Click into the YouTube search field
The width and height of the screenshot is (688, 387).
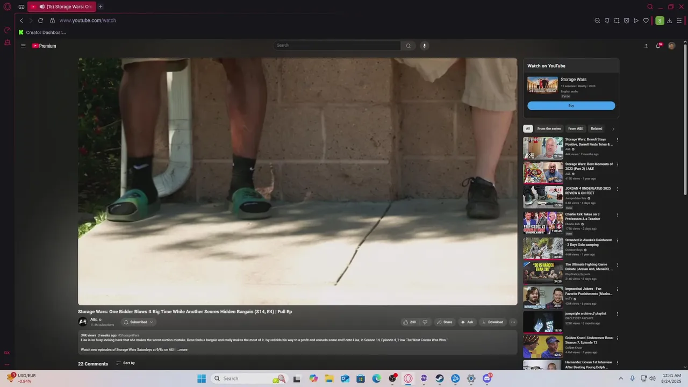tap(337, 46)
